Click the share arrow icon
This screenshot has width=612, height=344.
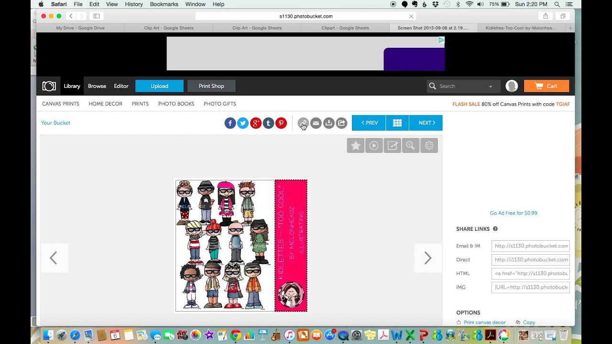pos(341,123)
